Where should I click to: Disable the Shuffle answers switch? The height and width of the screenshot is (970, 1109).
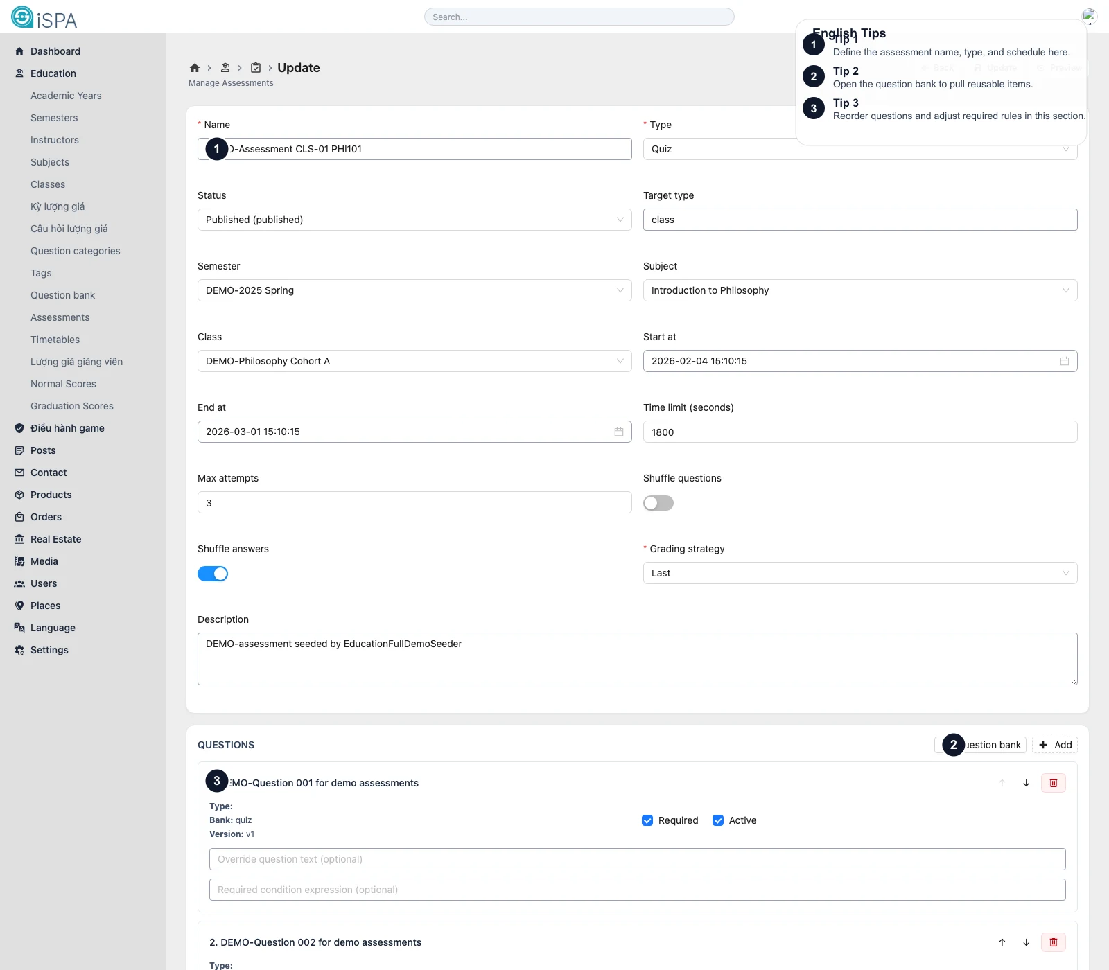(213, 574)
